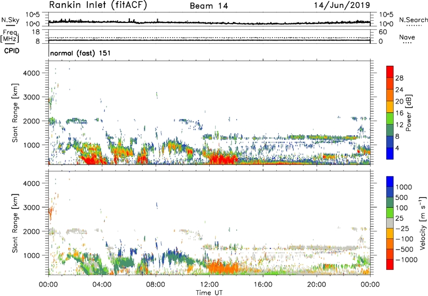Click the '20:00' time axis tick label
The image size is (428, 296).
point(316,285)
